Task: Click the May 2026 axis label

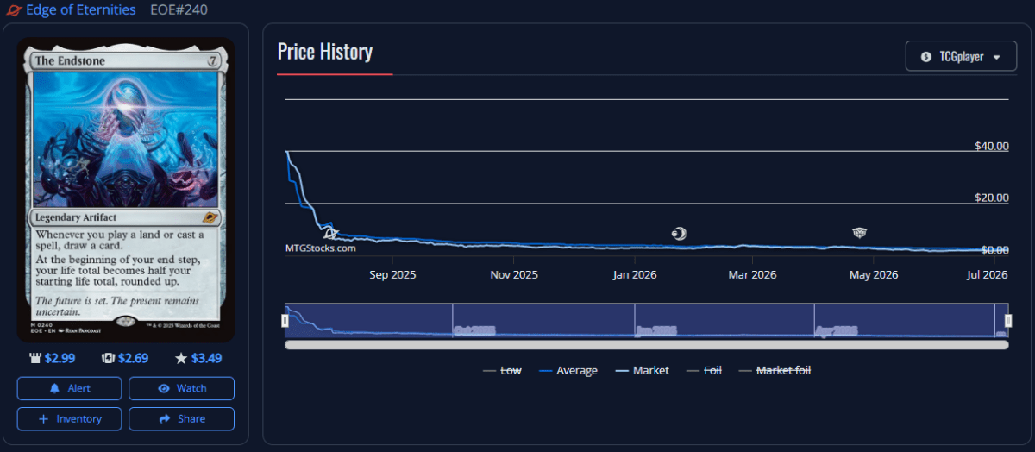Action: (874, 275)
